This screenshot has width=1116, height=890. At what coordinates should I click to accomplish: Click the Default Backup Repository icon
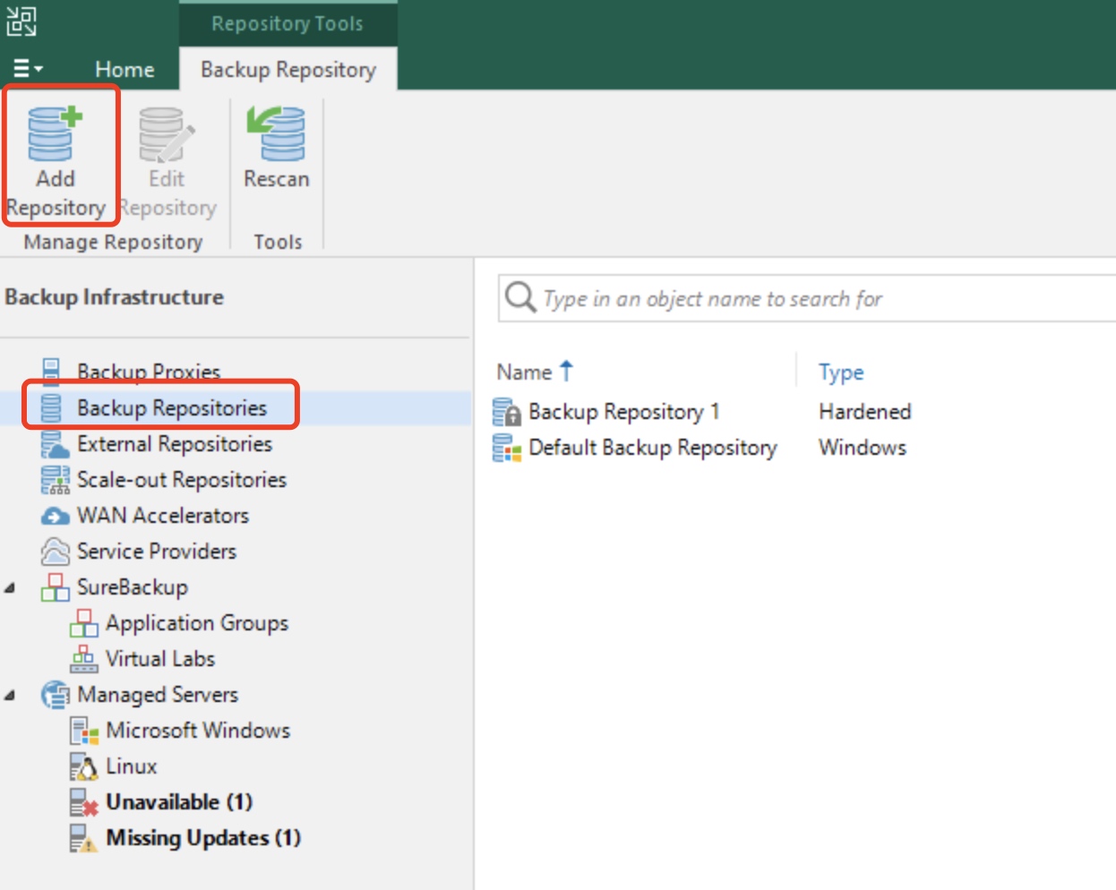pyautogui.click(x=507, y=448)
